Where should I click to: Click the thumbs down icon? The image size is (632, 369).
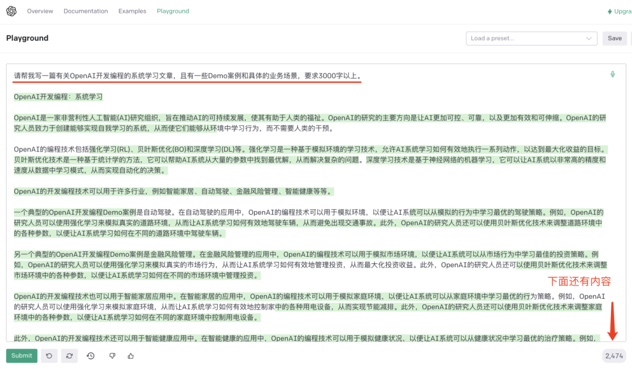[112, 356]
